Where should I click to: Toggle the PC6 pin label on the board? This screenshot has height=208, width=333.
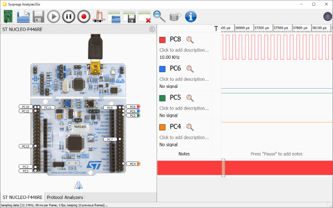pyautogui.click(x=133, y=111)
